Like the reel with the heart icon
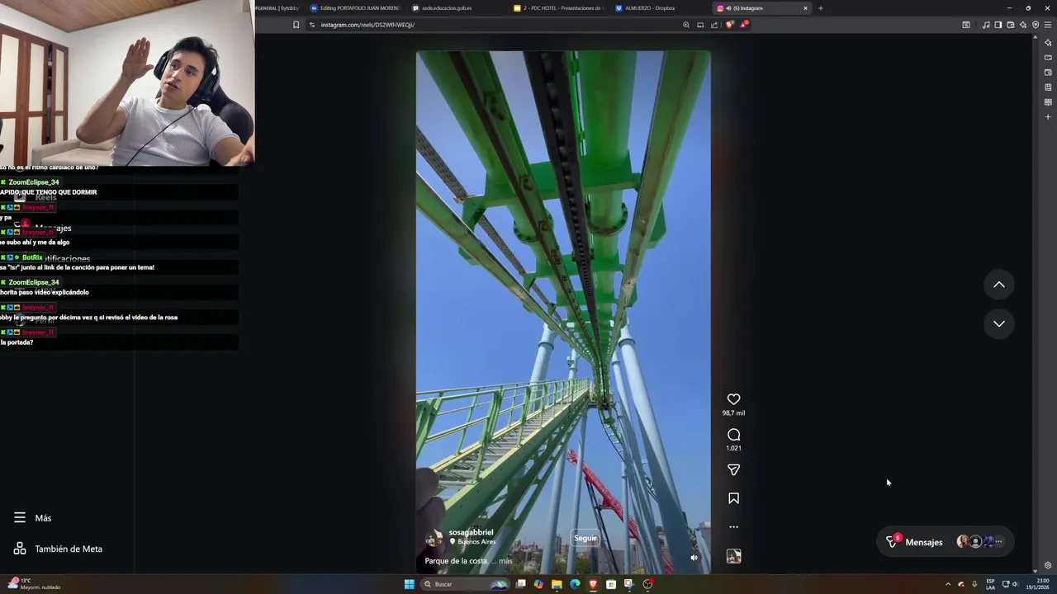The image size is (1057, 594). pos(733,399)
